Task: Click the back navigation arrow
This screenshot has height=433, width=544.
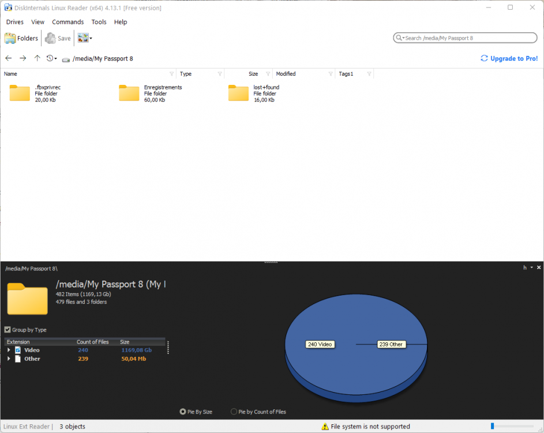Action: tap(9, 58)
